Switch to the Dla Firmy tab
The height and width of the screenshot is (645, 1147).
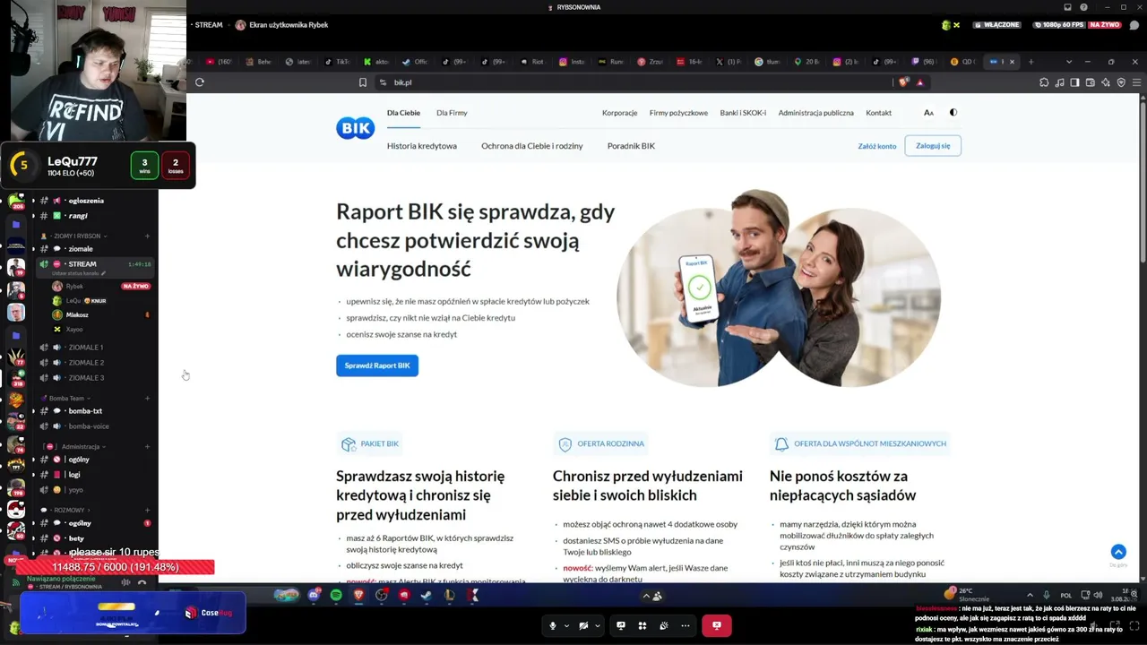tap(452, 113)
